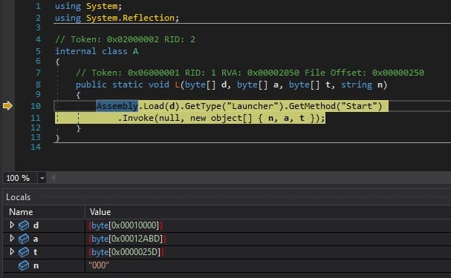Select value byte[0x00010000] of d
Image resolution: width=451 pixels, height=278 pixels.
[126, 225]
